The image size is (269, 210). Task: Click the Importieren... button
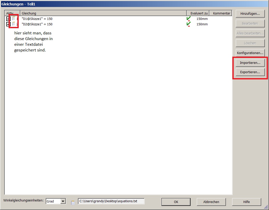(250, 63)
